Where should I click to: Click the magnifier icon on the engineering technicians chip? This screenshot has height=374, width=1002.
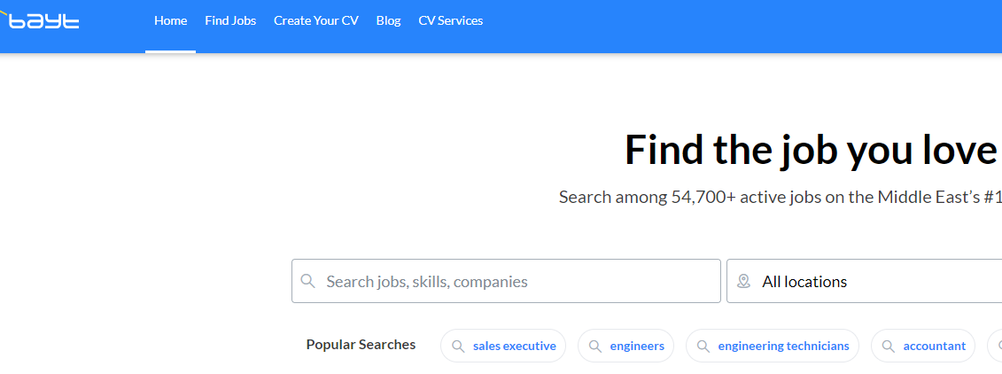tap(703, 347)
